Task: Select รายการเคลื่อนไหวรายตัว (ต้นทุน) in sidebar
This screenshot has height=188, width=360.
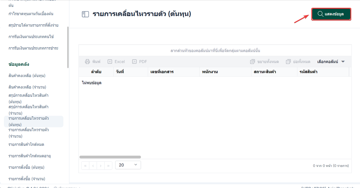Action: click(x=33, y=121)
